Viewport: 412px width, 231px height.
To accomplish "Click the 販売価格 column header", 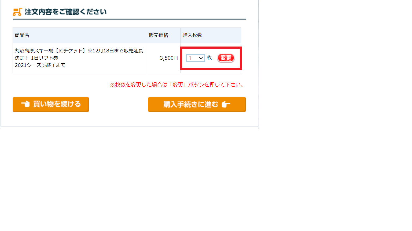I will click(159, 35).
